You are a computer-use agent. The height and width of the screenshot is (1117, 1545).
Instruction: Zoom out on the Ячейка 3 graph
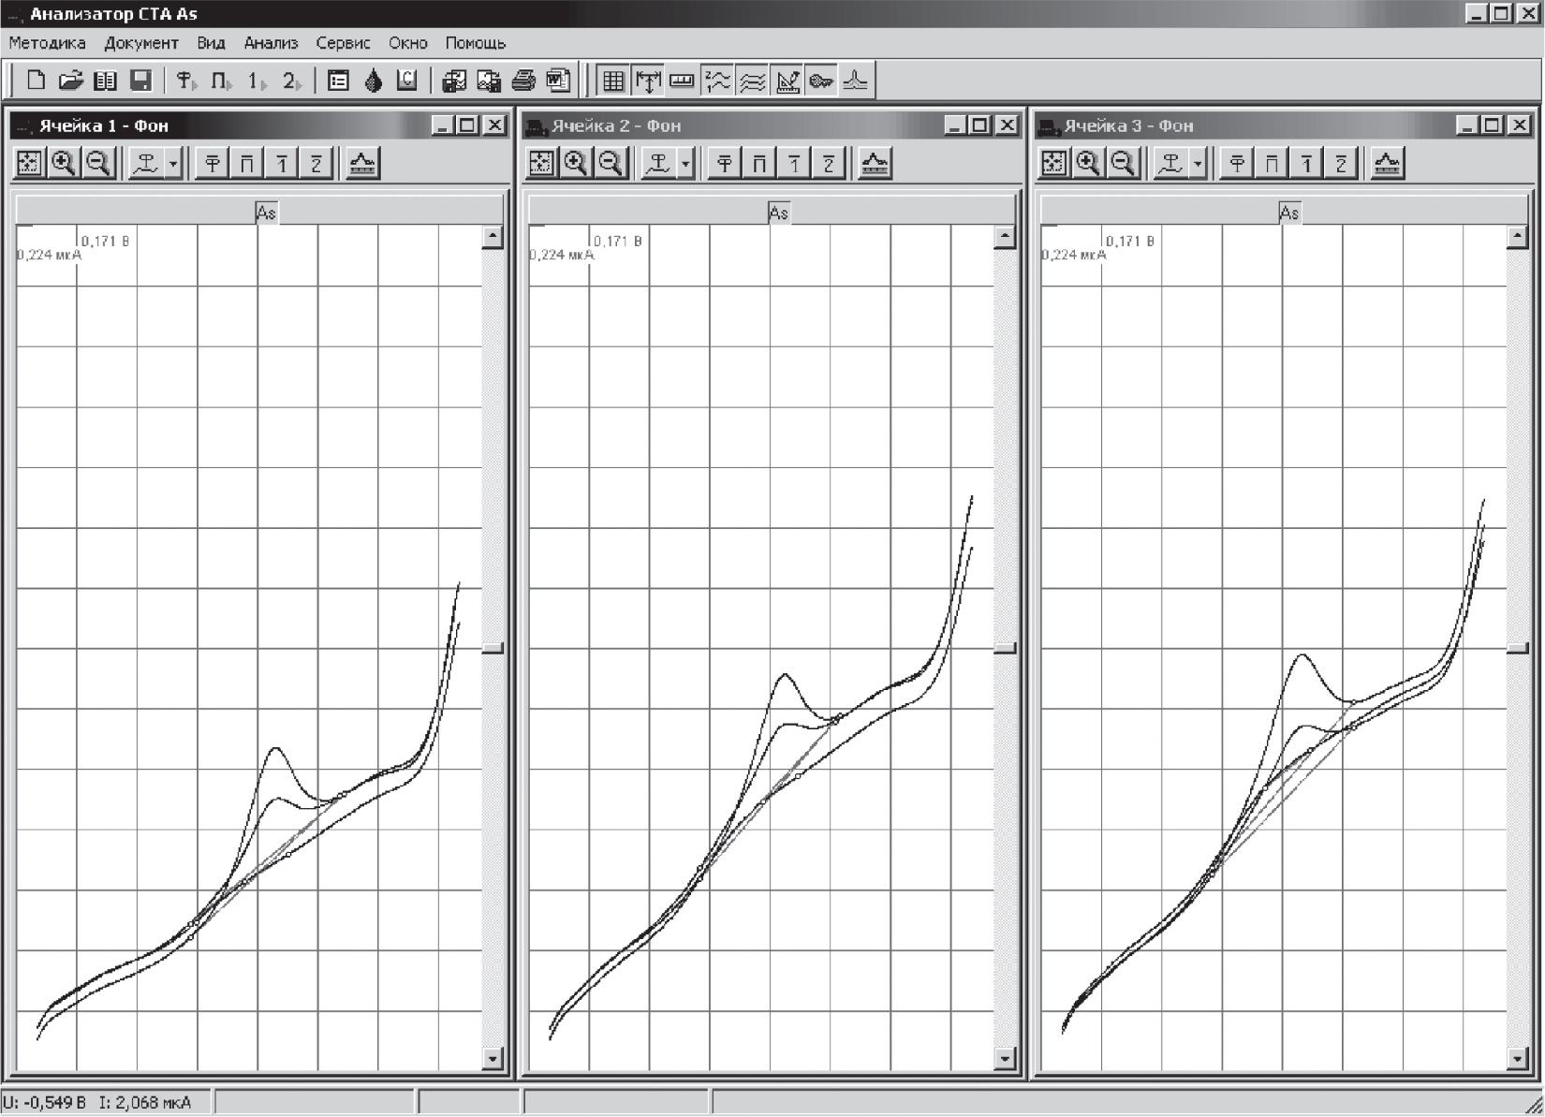[1123, 164]
